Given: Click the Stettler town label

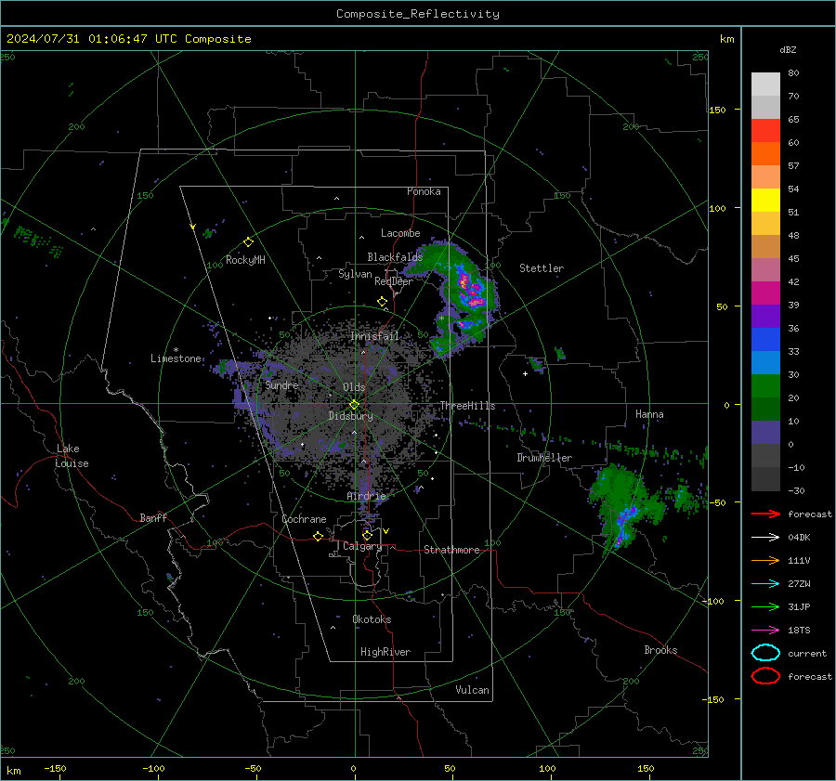Looking at the screenshot, I should click(542, 268).
